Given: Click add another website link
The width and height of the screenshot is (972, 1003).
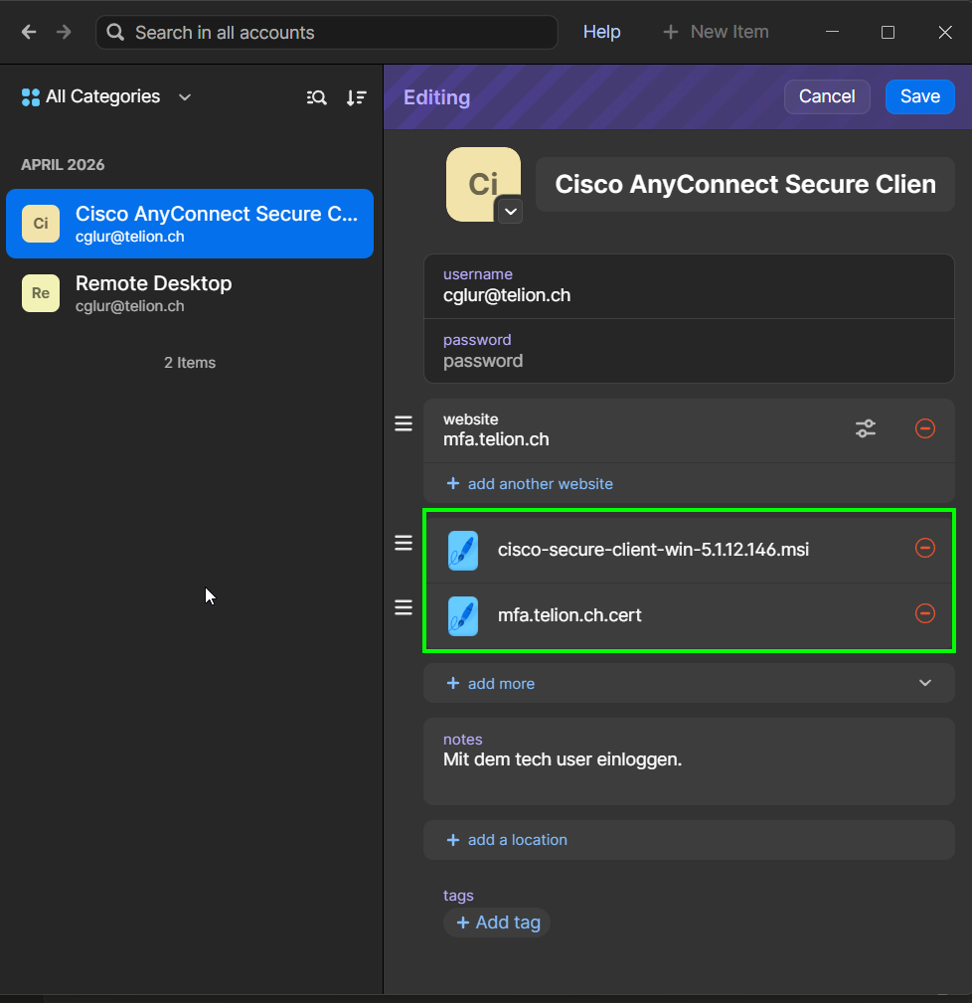Looking at the screenshot, I should click(x=530, y=483).
